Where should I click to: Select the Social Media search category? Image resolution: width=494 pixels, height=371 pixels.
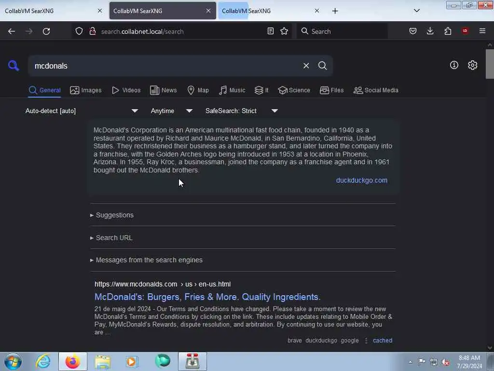tap(376, 90)
